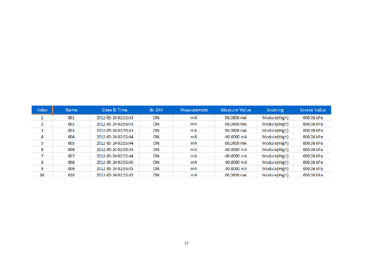Click the ON cell in row 006

tap(156, 150)
